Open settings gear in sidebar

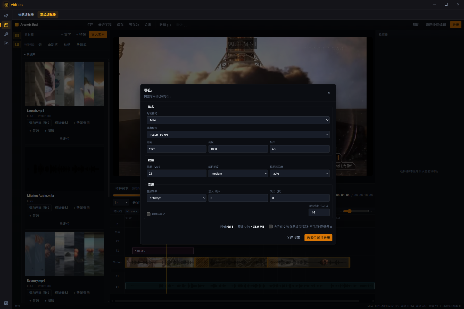pyautogui.click(x=6, y=303)
